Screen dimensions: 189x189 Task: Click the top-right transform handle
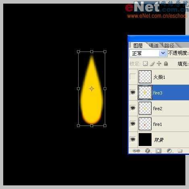[x=105, y=51]
